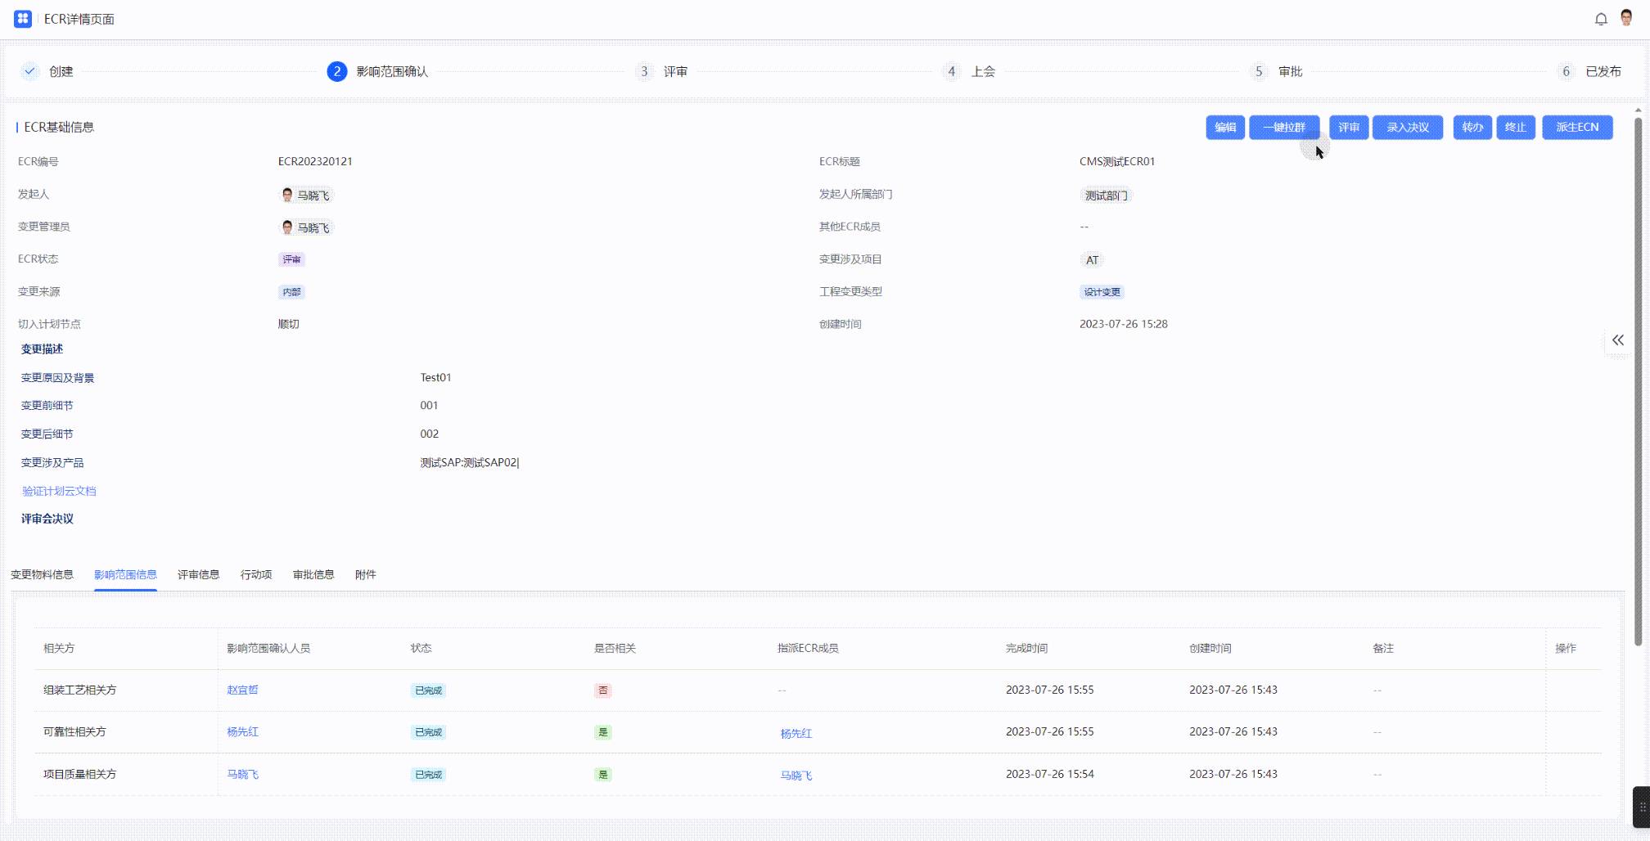Switch to the 附件 tab

pyautogui.click(x=365, y=574)
